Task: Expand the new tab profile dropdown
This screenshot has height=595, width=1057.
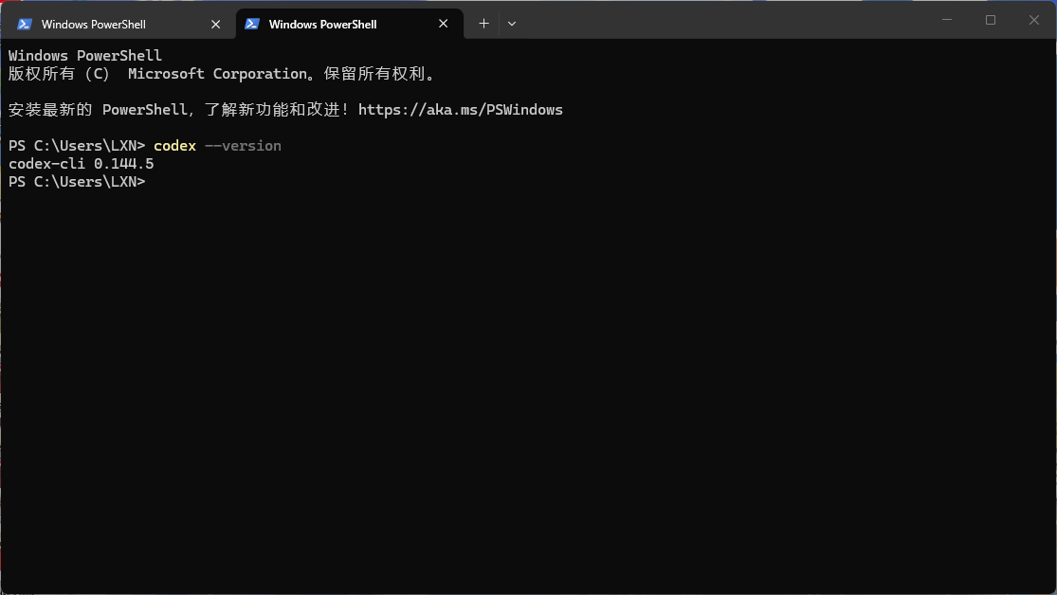Action: pyautogui.click(x=512, y=24)
